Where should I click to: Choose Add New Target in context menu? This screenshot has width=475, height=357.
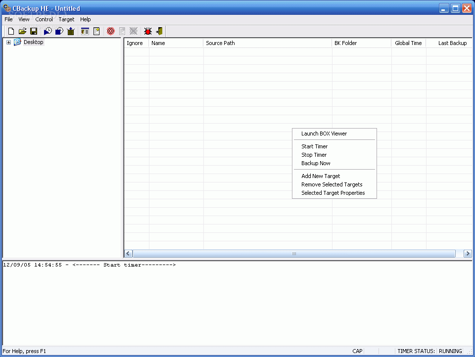pos(334,176)
